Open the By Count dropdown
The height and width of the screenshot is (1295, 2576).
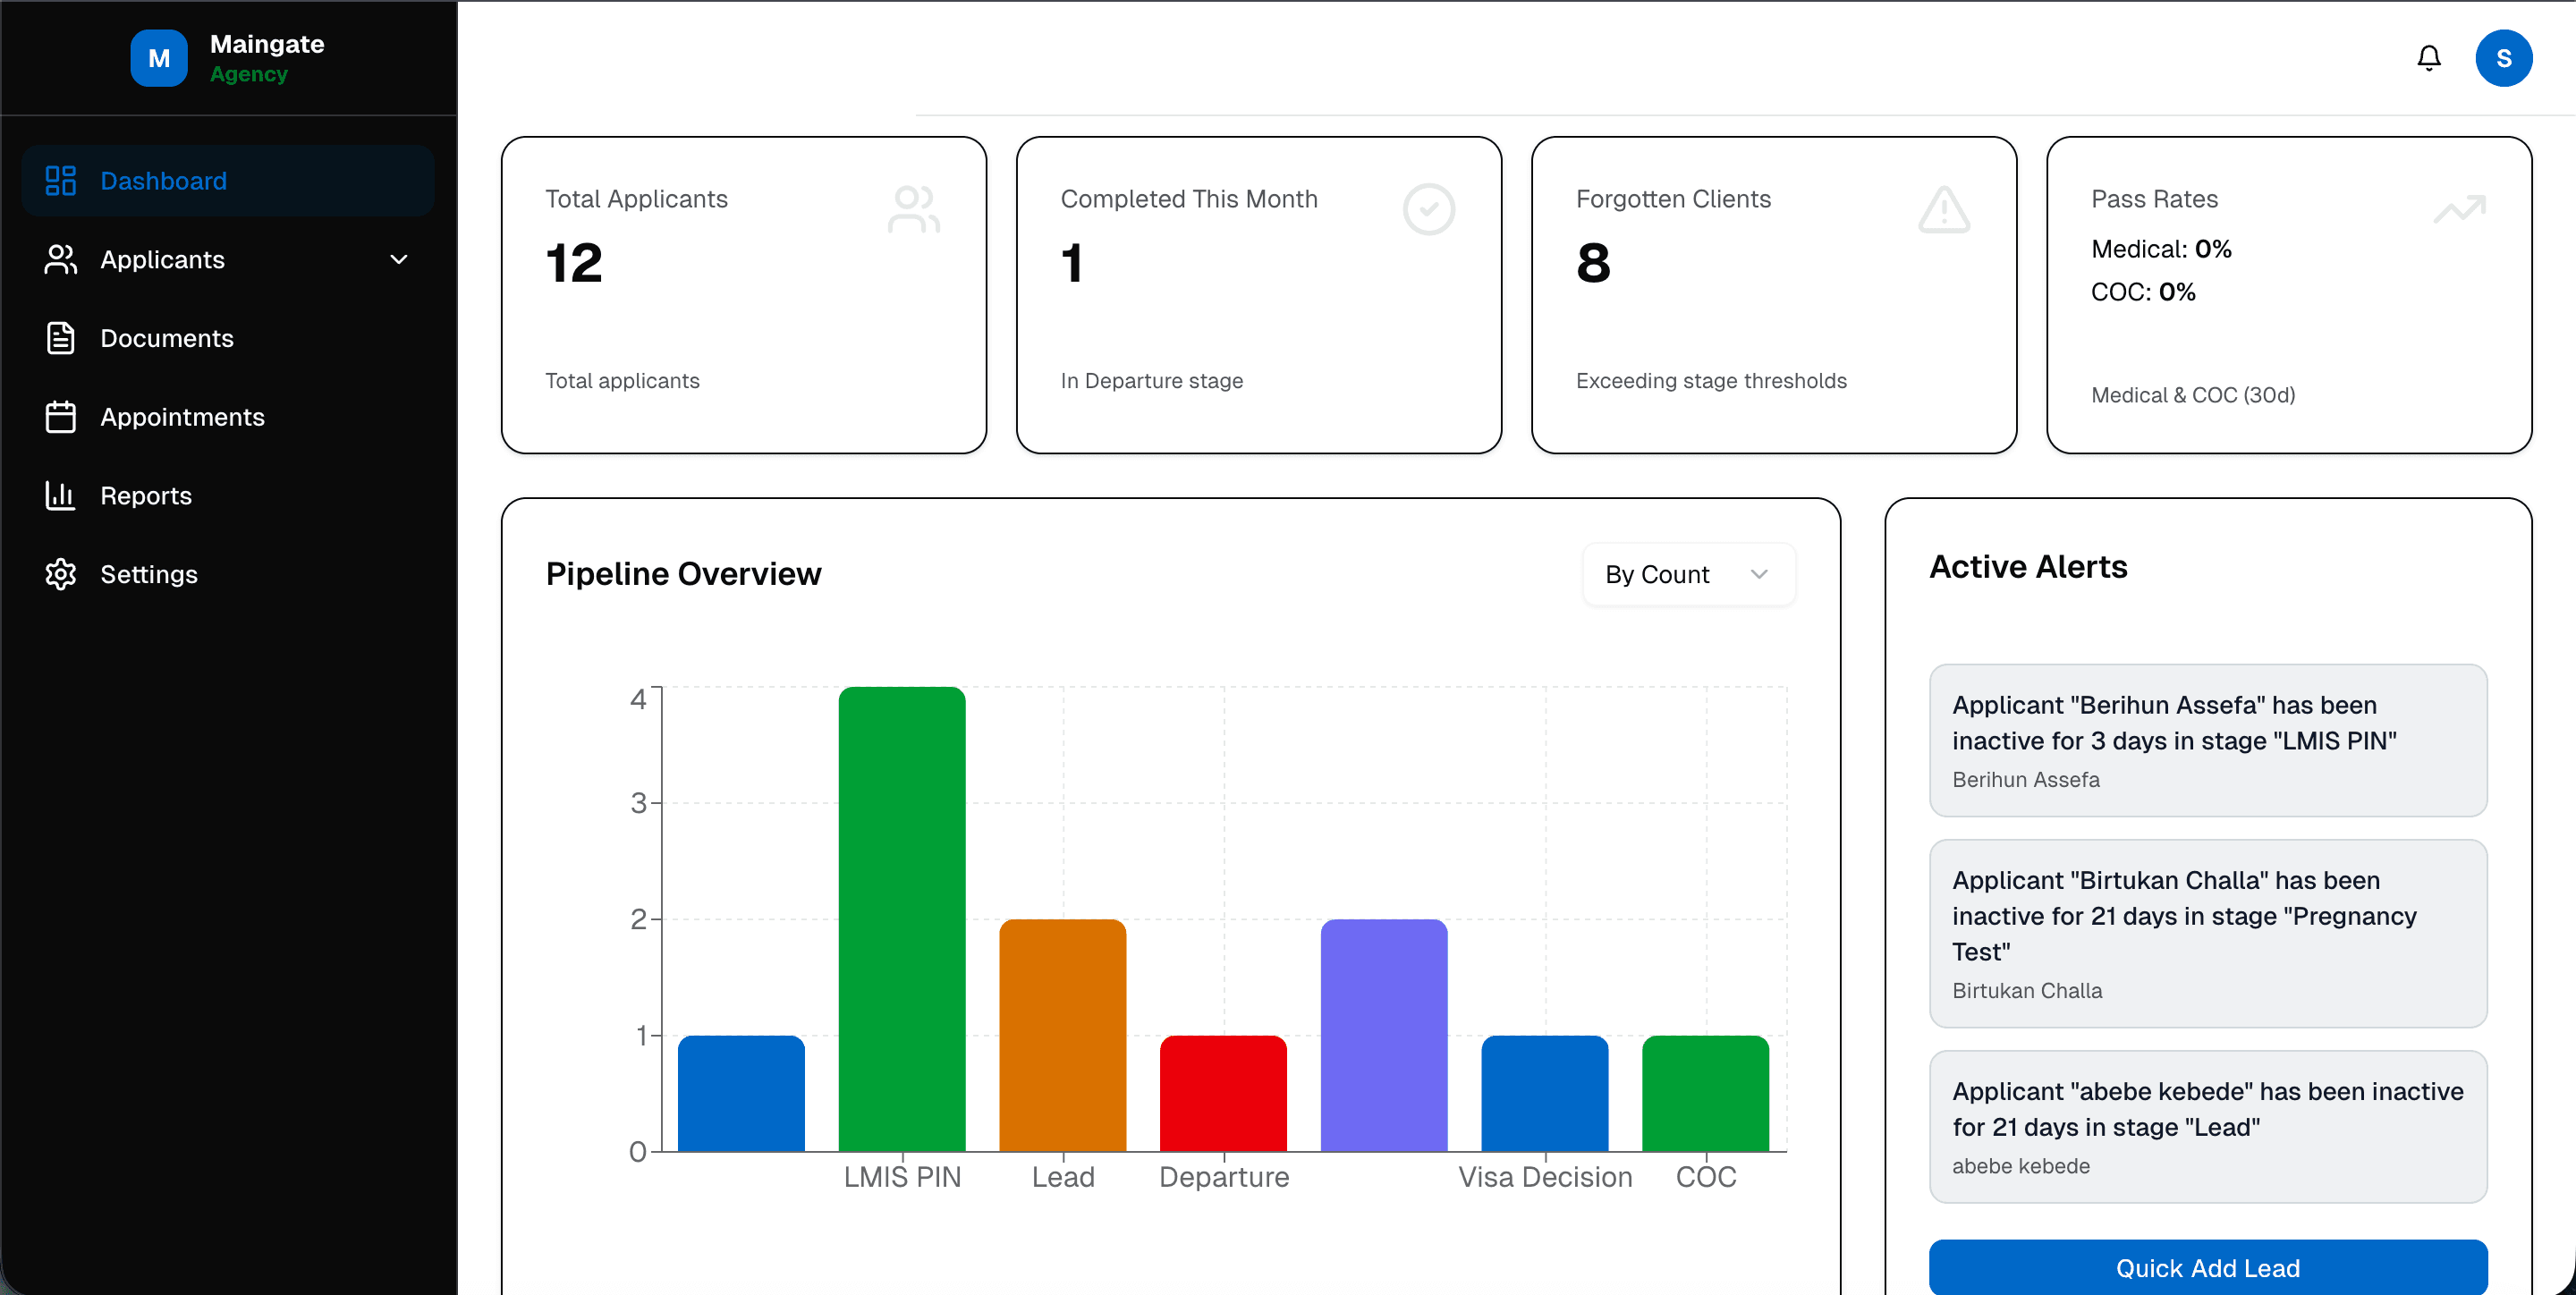tap(1688, 574)
